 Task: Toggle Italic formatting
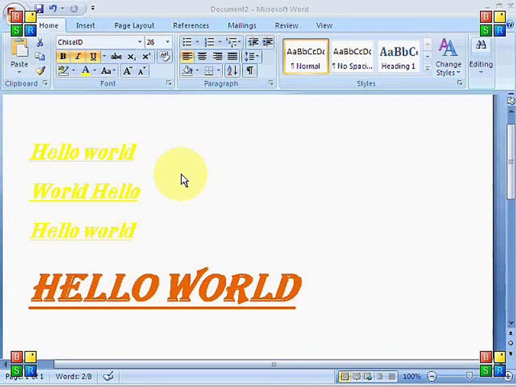click(78, 56)
